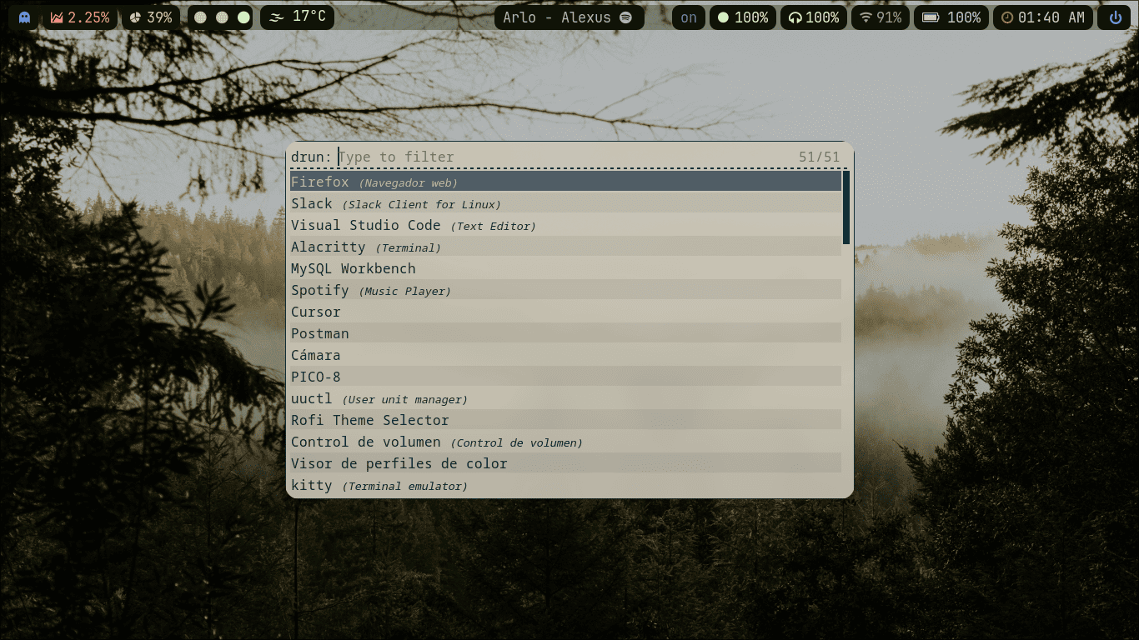
Task: Open the Wi-Fi 91% network module
Action: coord(881,17)
